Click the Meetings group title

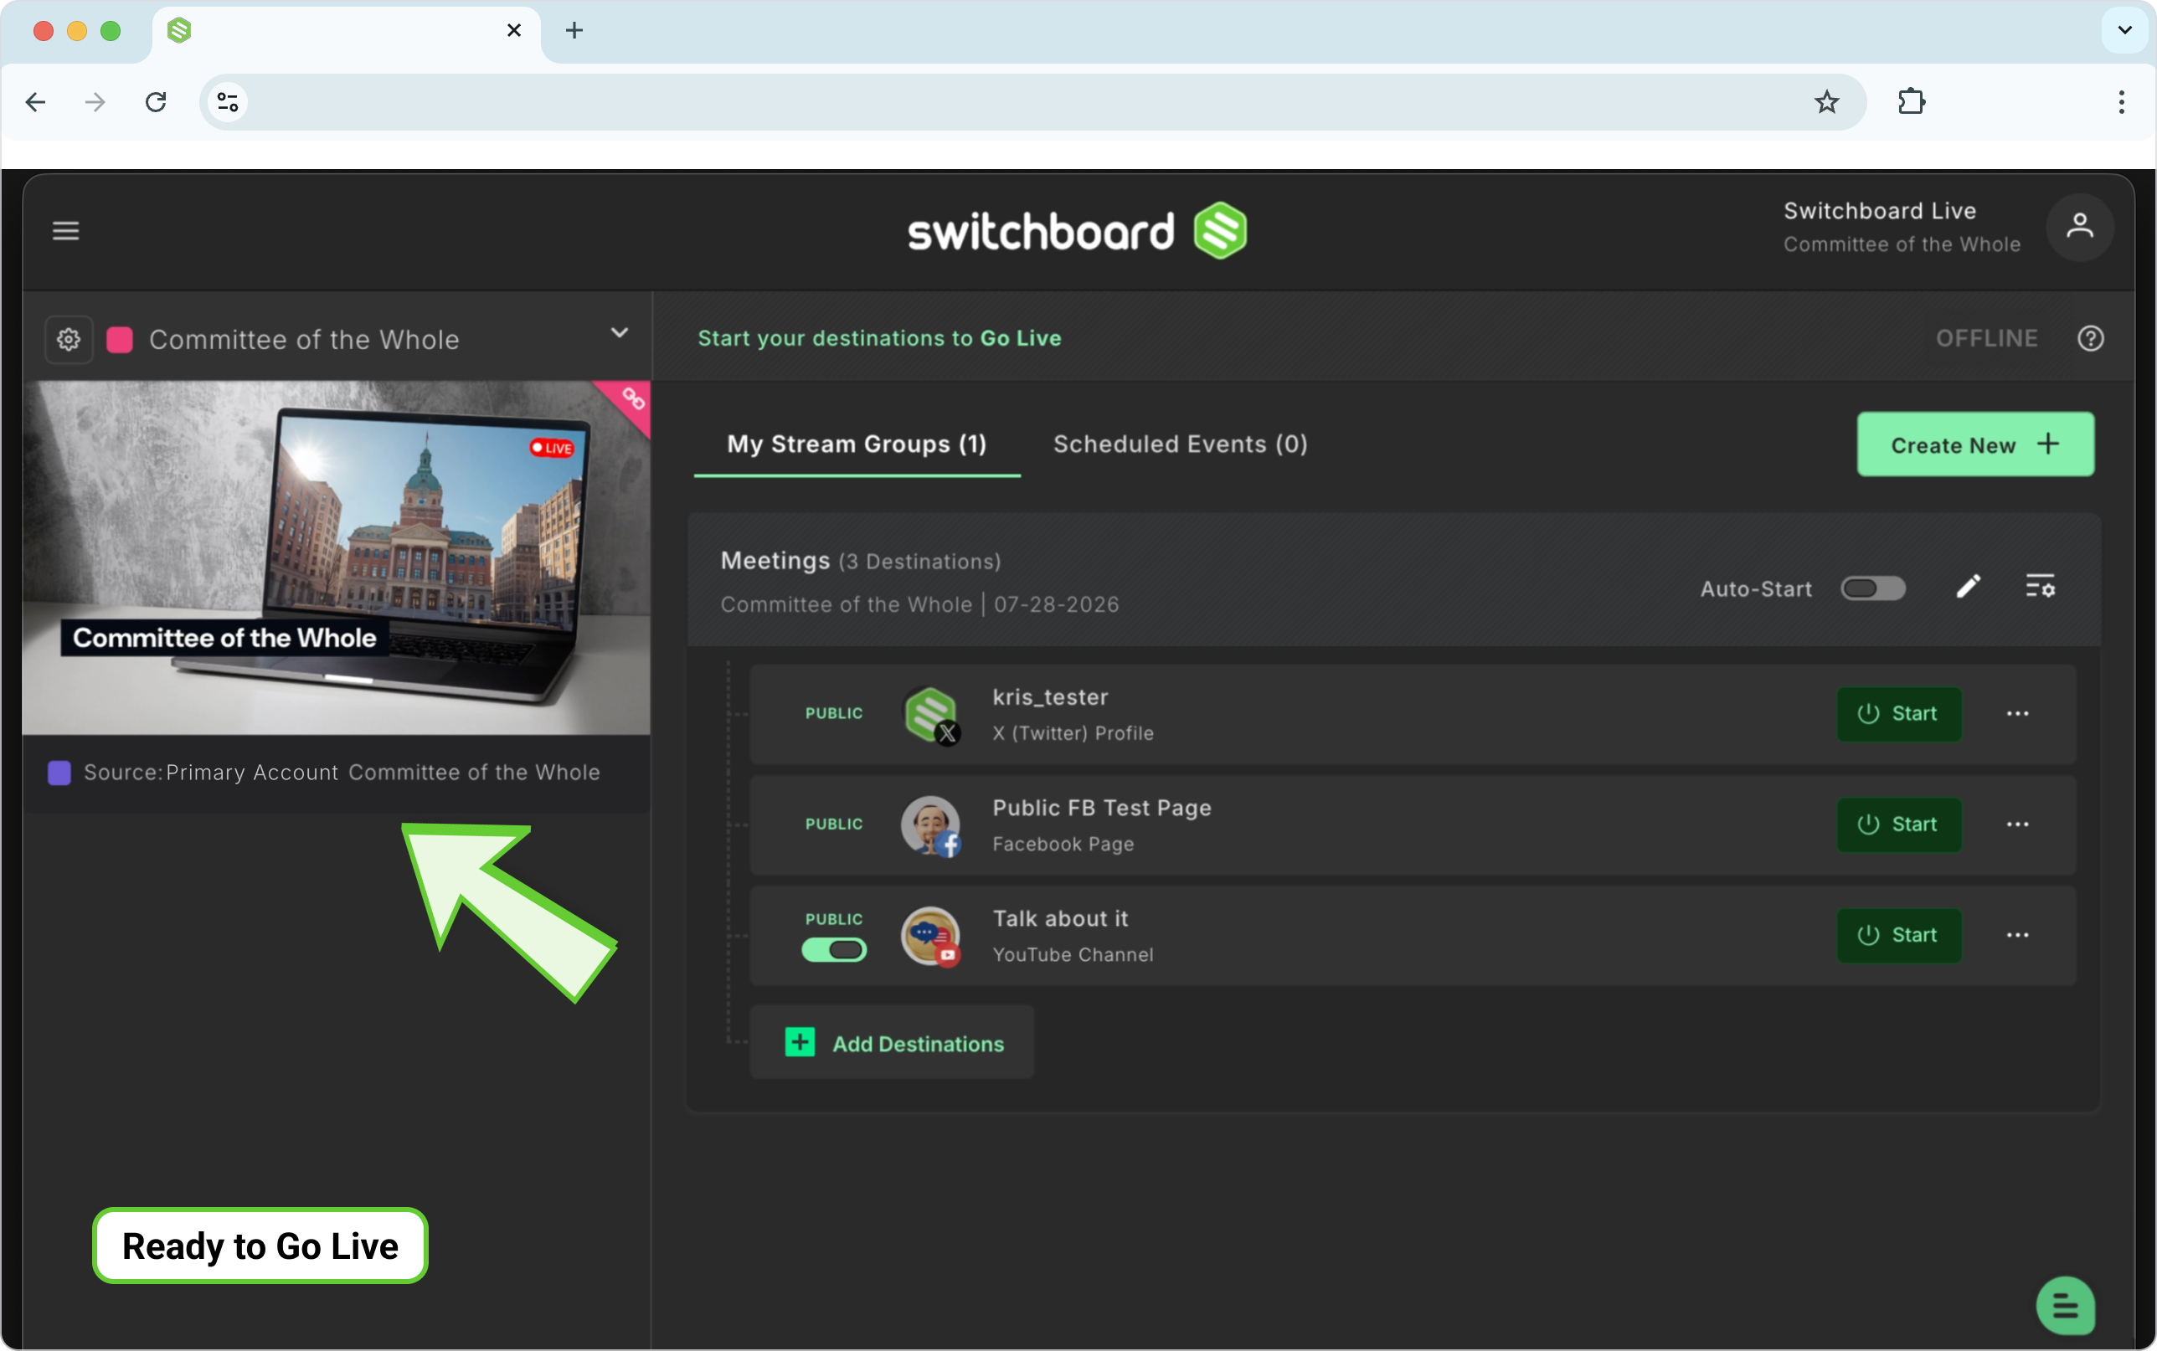point(775,561)
